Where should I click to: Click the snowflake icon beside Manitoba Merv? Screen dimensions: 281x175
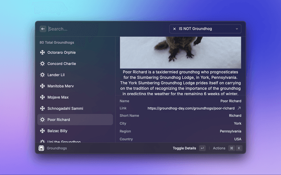(42, 86)
